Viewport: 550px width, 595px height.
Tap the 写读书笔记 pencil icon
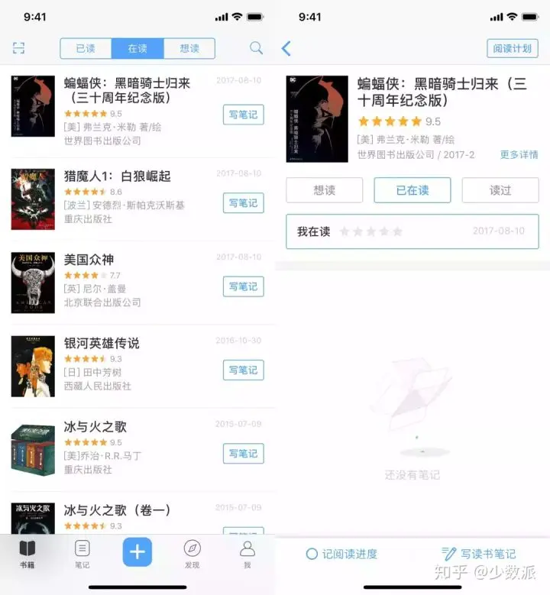448,554
